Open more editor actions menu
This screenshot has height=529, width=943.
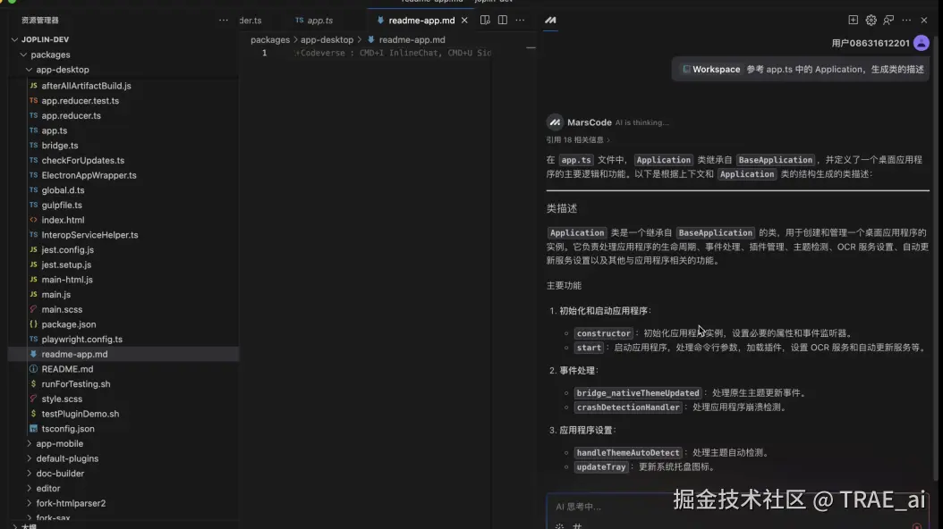(520, 20)
